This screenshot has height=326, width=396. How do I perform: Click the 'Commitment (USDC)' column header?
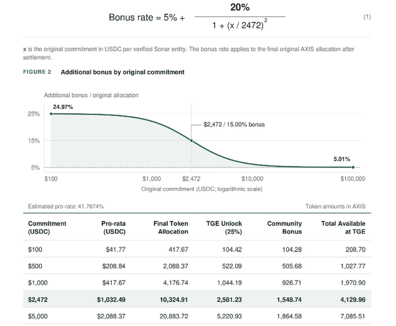point(47,228)
